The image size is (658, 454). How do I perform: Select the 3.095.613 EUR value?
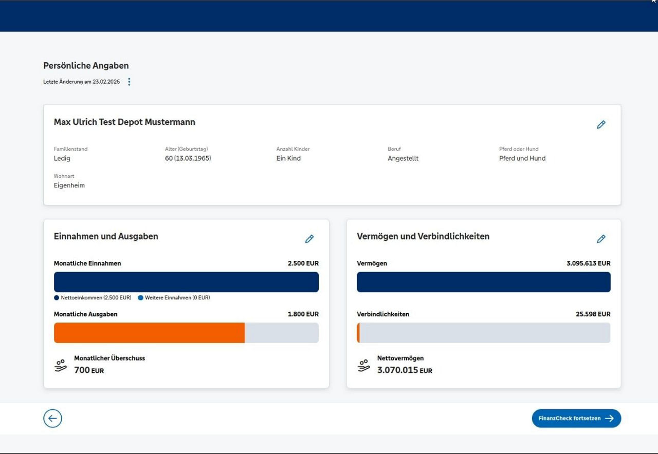click(589, 263)
